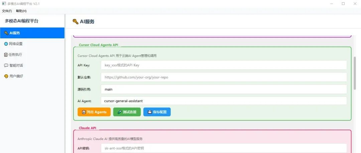Screen dimensions: 361x153
Task: Open 智能对话 in the sidebar
Action: 32,65
